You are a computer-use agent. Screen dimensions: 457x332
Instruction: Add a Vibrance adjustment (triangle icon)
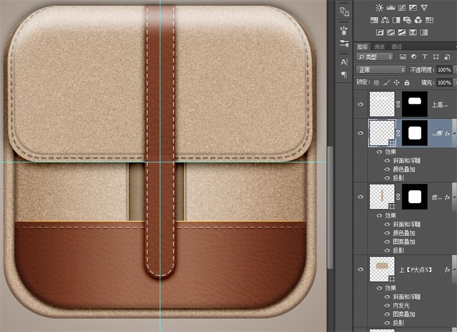coord(424,8)
